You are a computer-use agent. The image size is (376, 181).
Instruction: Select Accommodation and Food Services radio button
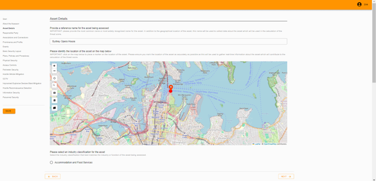pos(51,163)
